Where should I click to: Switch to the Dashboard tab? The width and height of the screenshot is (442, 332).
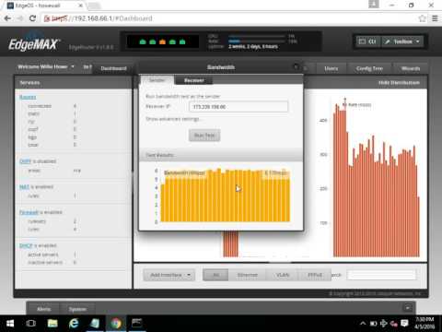113,68
